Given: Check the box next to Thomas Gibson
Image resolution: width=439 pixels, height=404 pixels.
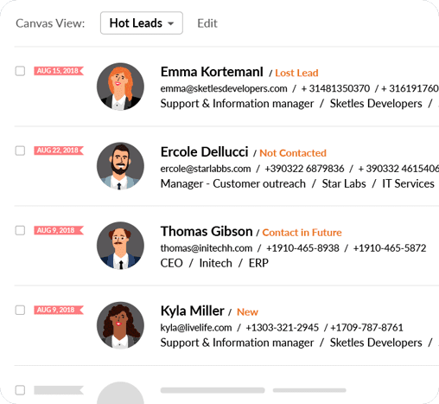Looking at the screenshot, I should [20, 230].
